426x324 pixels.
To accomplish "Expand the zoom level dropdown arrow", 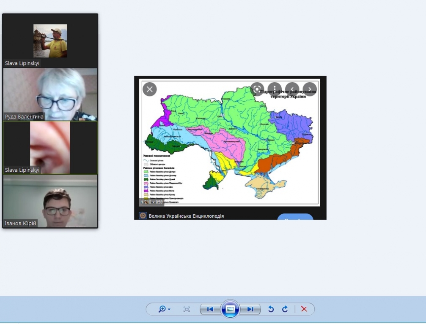I will [x=169, y=309].
